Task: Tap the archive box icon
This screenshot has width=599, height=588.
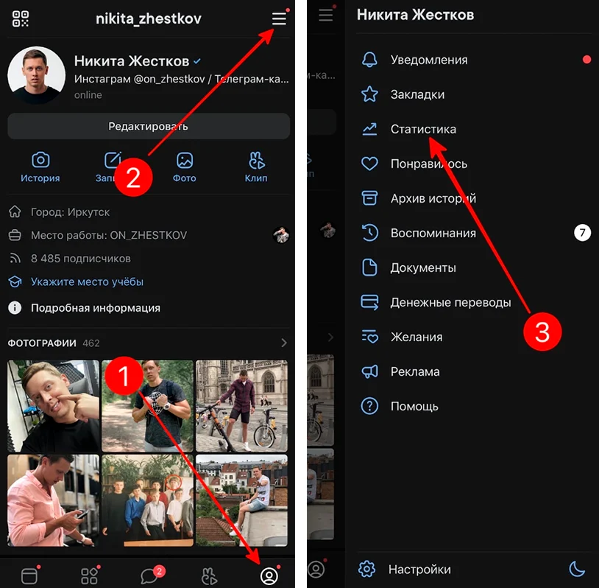Action: coord(369,198)
